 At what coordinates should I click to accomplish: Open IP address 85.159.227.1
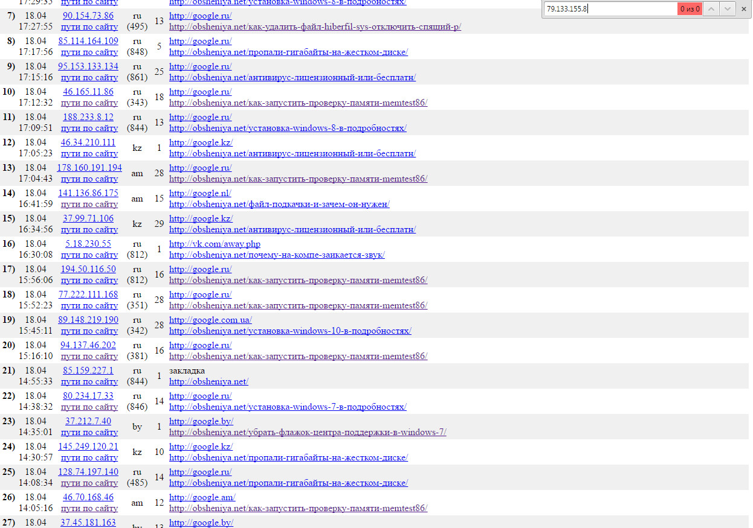88,371
